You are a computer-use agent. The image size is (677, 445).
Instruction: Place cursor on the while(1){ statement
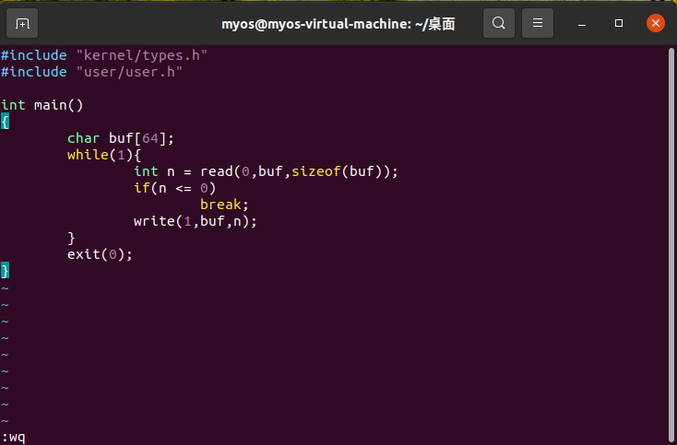(103, 155)
